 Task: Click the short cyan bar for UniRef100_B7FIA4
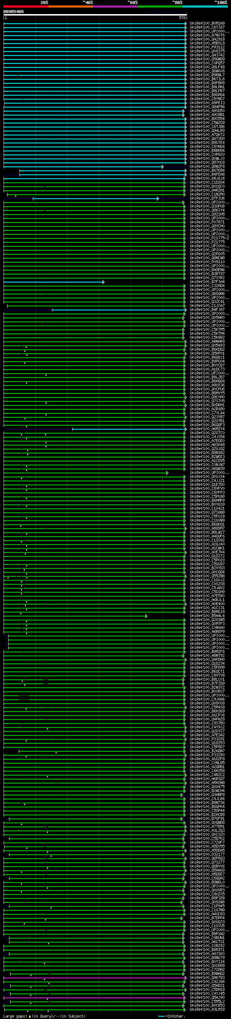54,282
